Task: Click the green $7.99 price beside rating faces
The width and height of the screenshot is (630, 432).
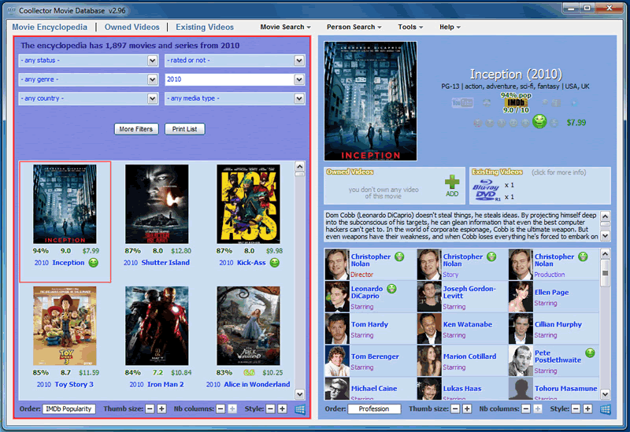Action: [576, 123]
